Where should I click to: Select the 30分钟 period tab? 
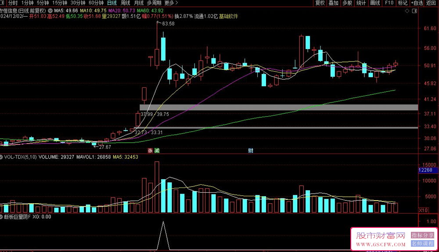coord(78,3)
